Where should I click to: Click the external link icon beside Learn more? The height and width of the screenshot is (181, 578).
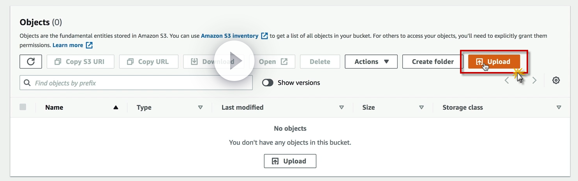[89, 45]
